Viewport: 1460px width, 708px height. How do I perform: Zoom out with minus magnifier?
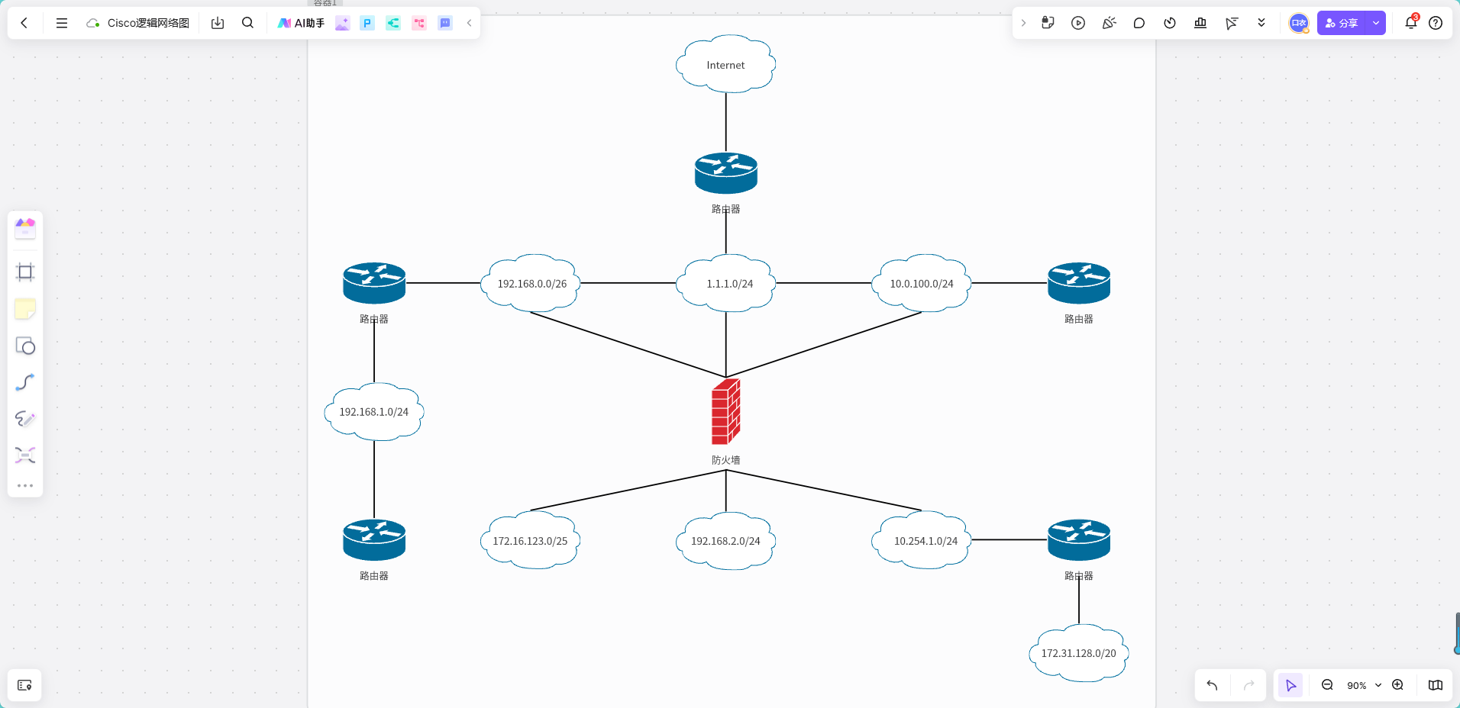point(1327,685)
